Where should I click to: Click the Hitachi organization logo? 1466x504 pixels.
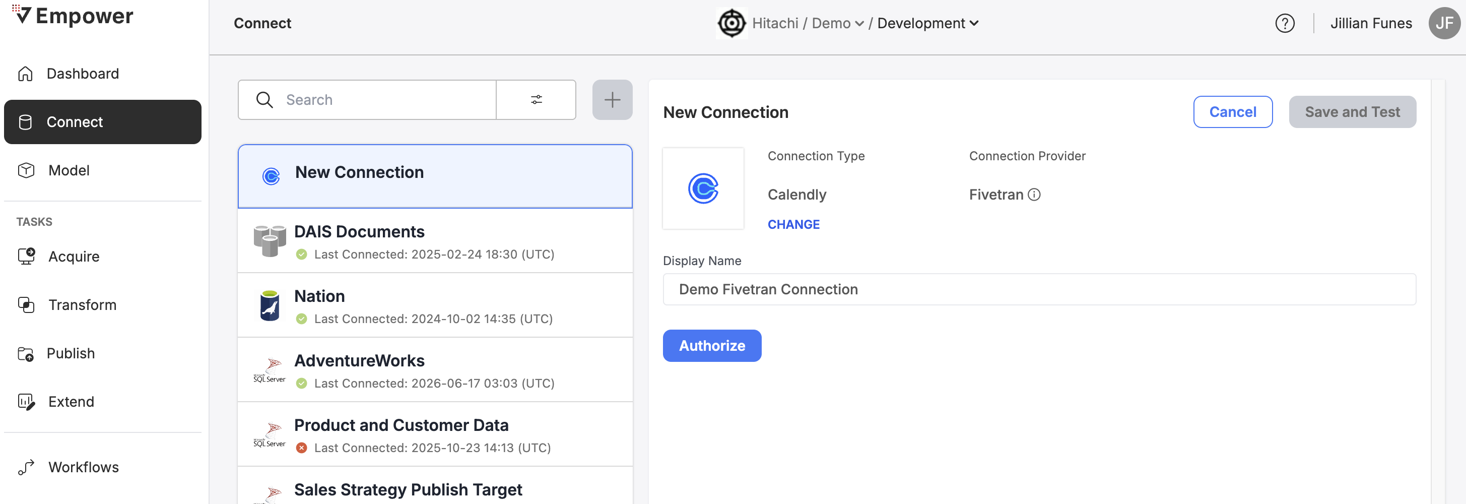point(731,23)
